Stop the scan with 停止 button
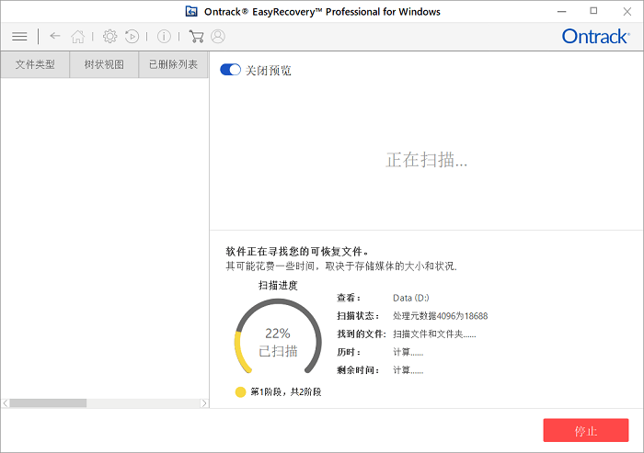Image resolution: width=644 pixels, height=453 pixels. click(586, 430)
